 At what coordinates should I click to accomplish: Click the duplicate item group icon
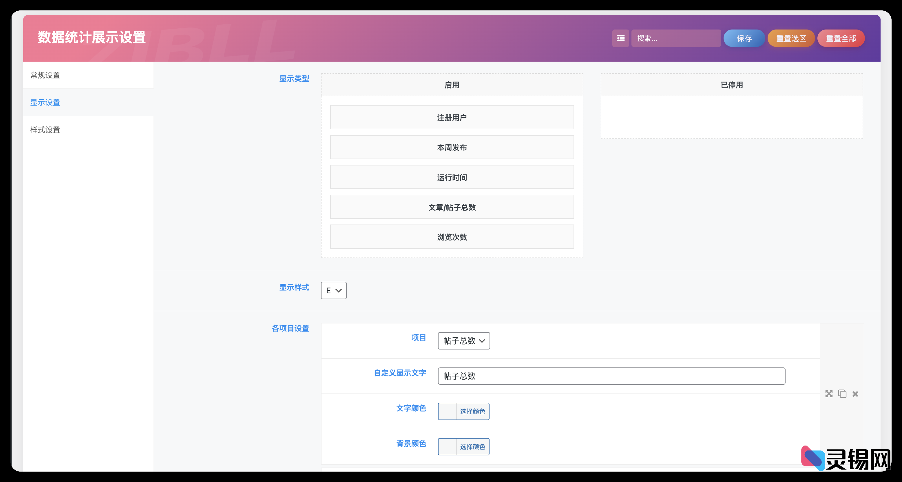coord(842,394)
